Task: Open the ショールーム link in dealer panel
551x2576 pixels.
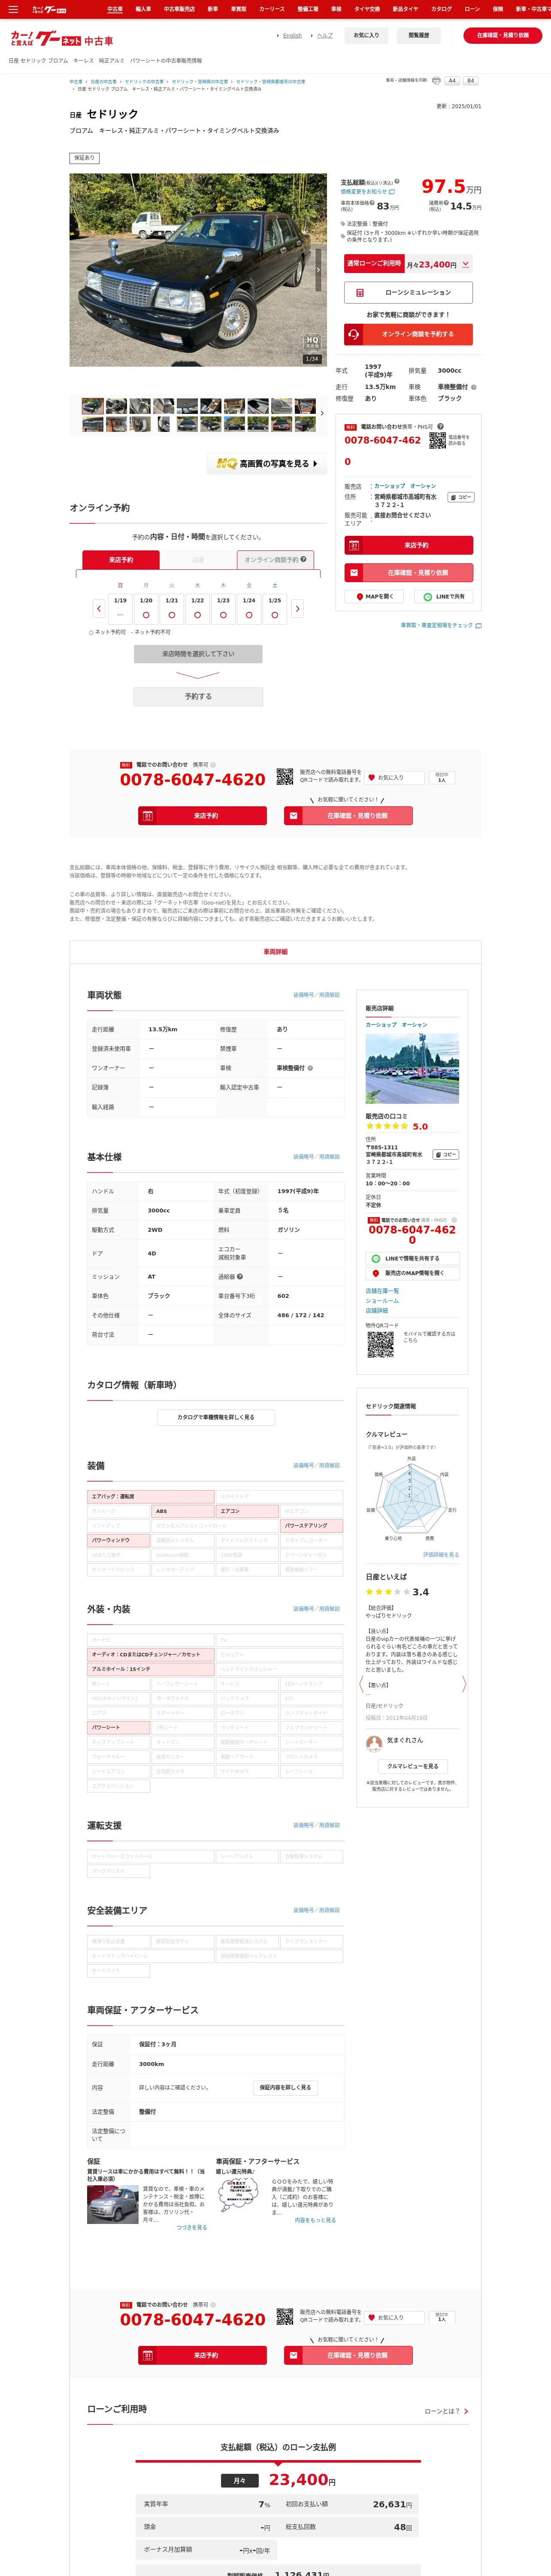Action: (382, 1300)
